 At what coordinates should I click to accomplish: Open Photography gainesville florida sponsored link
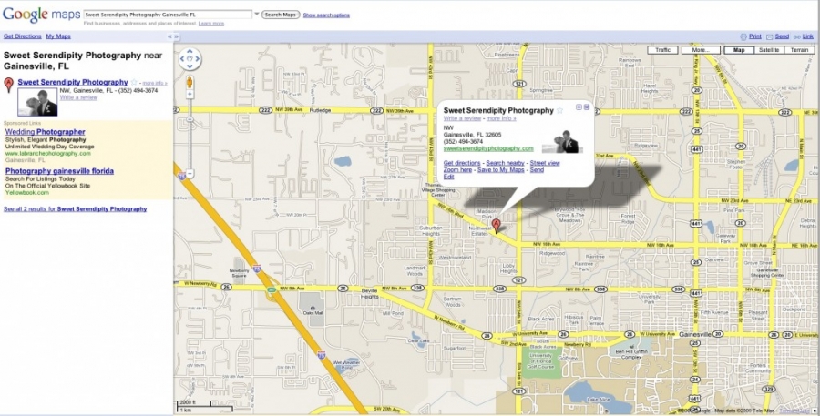click(x=59, y=171)
